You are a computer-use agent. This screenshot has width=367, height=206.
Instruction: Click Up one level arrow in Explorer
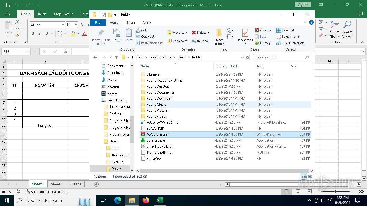coord(116,57)
